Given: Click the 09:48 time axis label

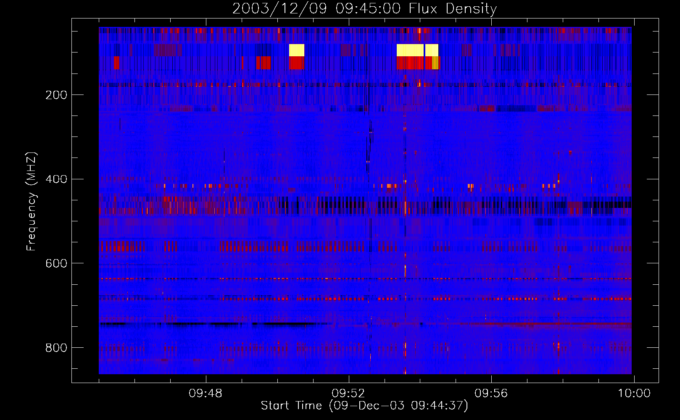Looking at the screenshot, I should click(x=206, y=394).
